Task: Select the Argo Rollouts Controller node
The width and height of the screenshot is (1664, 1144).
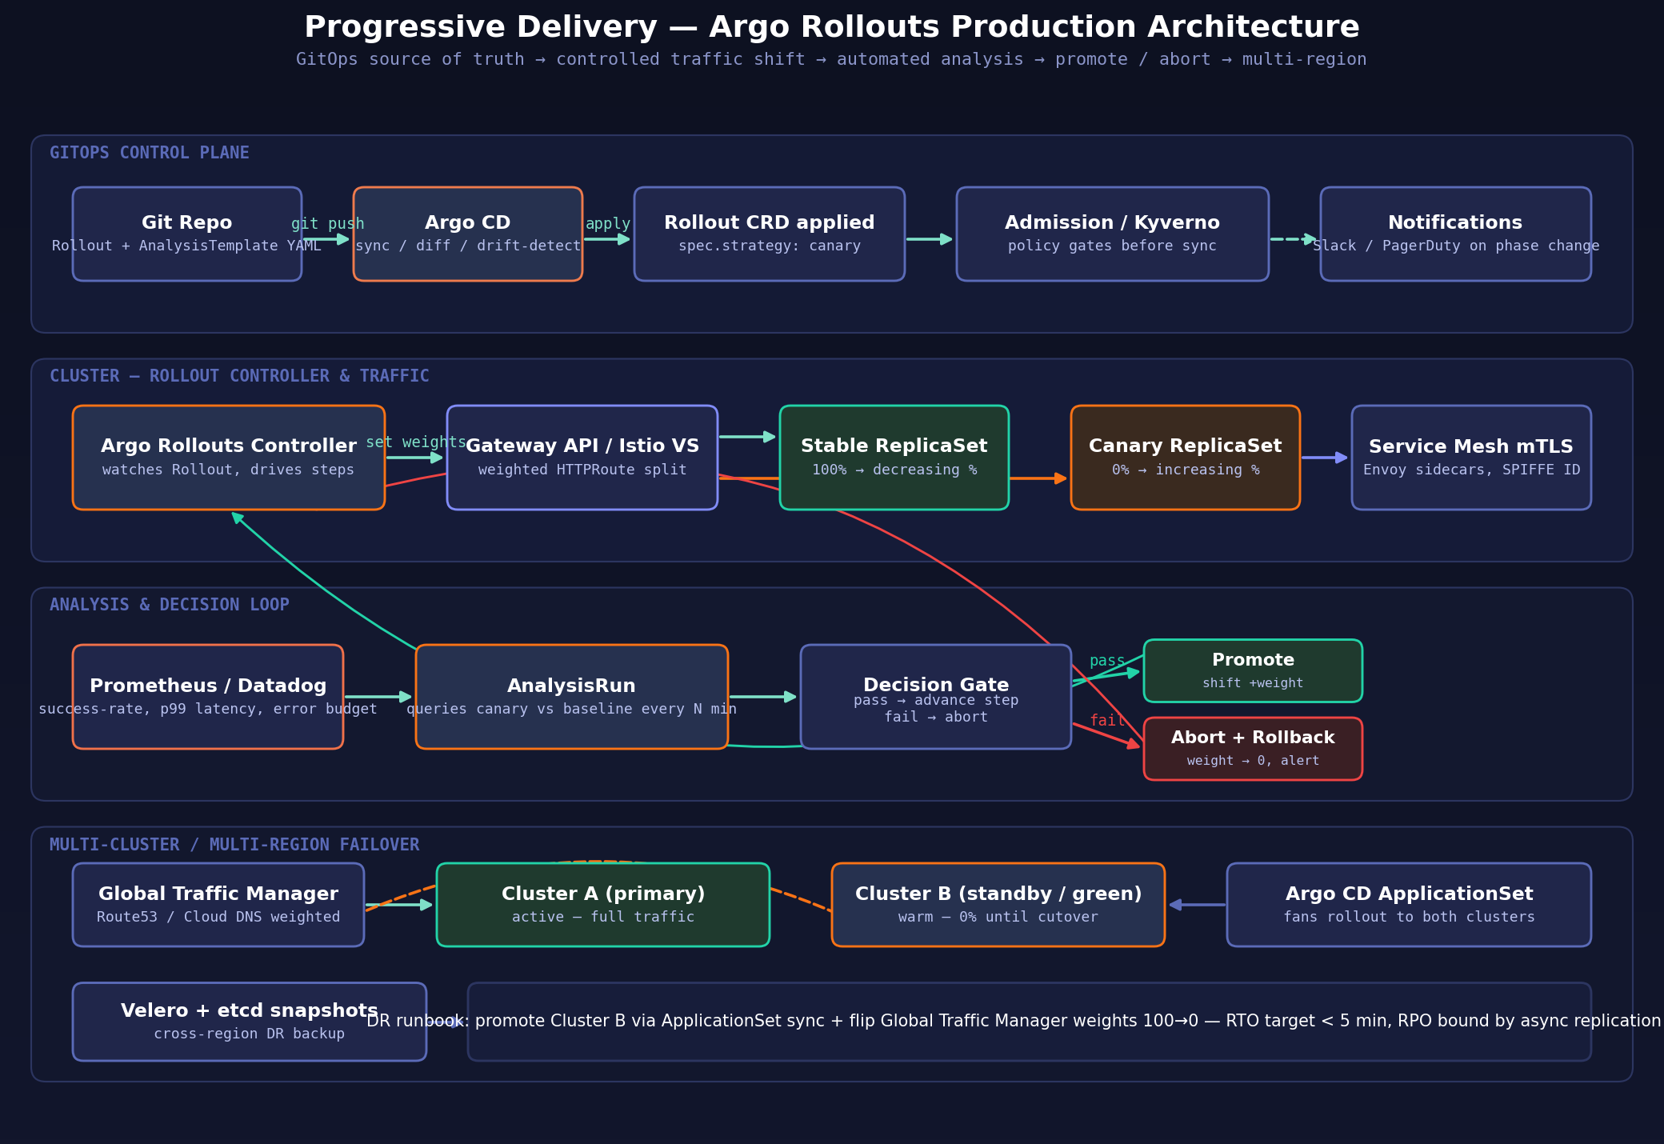Action: pyautogui.click(x=229, y=458)
